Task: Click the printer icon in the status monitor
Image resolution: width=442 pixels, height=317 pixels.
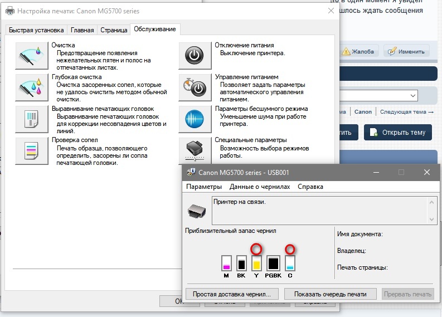Action: click(x=197, y=211)
